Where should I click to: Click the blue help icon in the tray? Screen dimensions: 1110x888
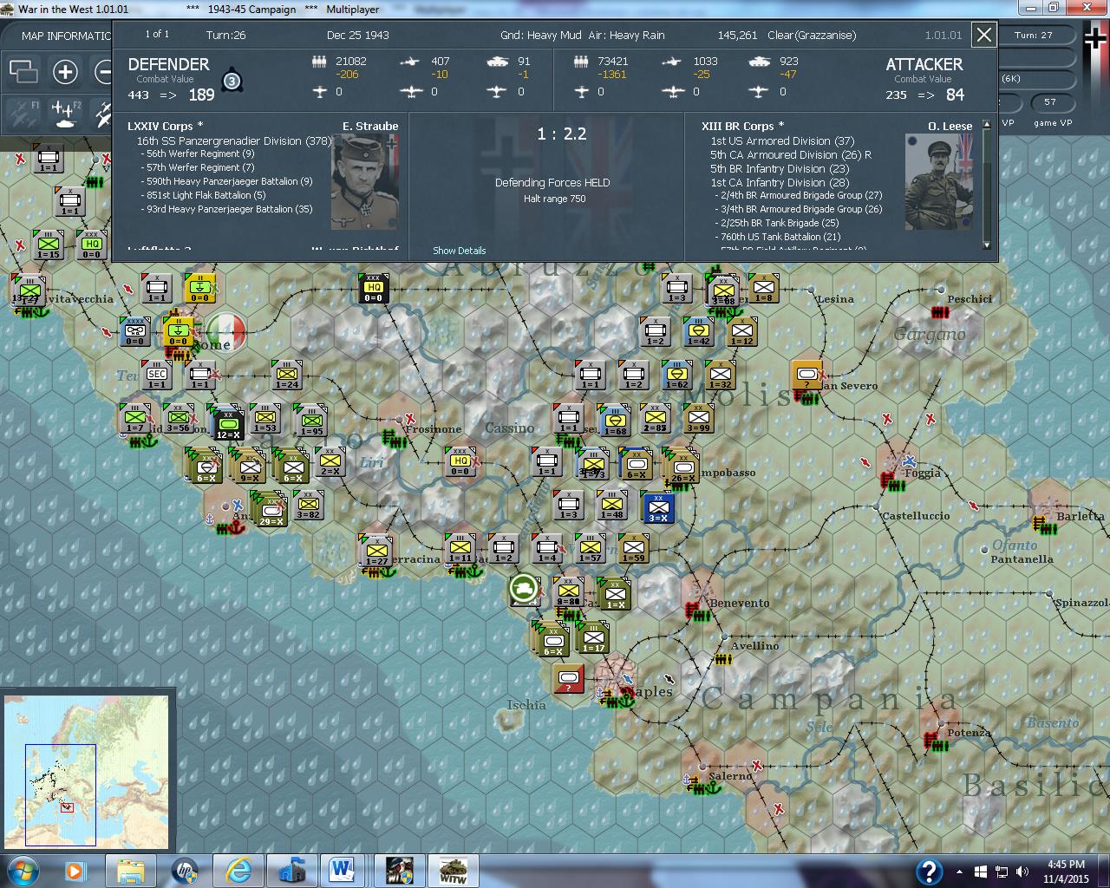[929, 871]
